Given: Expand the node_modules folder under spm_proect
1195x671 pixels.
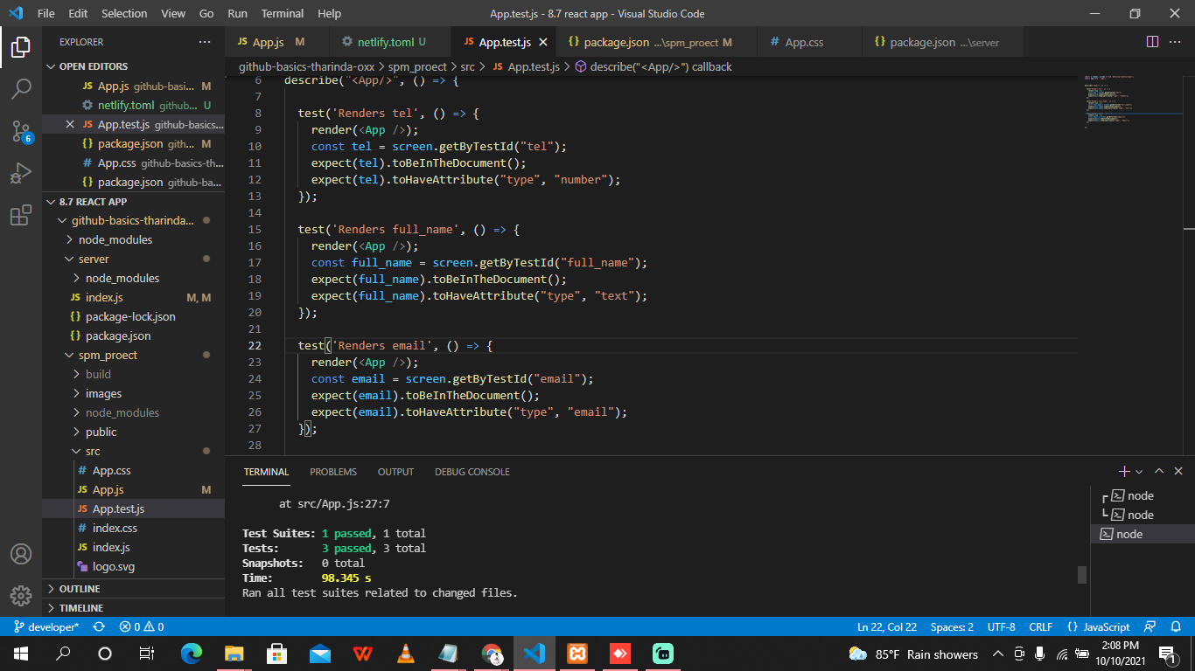Looking at the screenshot, I should click(x=122, y=412).
